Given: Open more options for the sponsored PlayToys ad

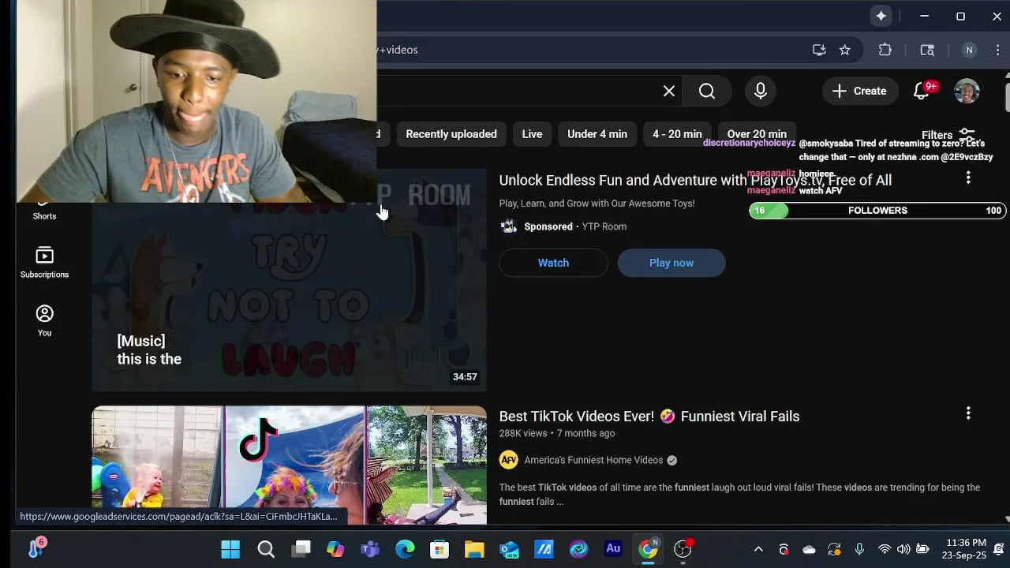Looking at the screenshot, I should pyautogui.click(x=968, y=178).
